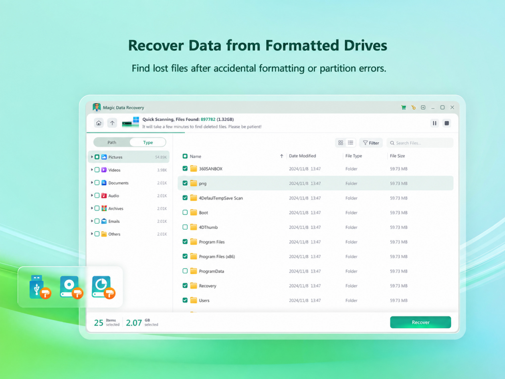This screenshot has width=505, height=379.
Task: Click the formatted USB drive icon
Action: [x=40, y=287]
